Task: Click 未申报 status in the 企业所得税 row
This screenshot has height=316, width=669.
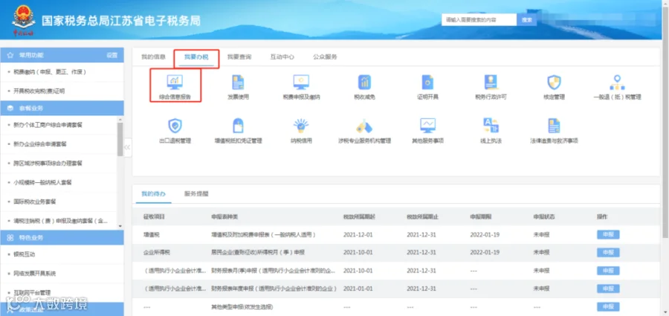Action: [541, 253]
